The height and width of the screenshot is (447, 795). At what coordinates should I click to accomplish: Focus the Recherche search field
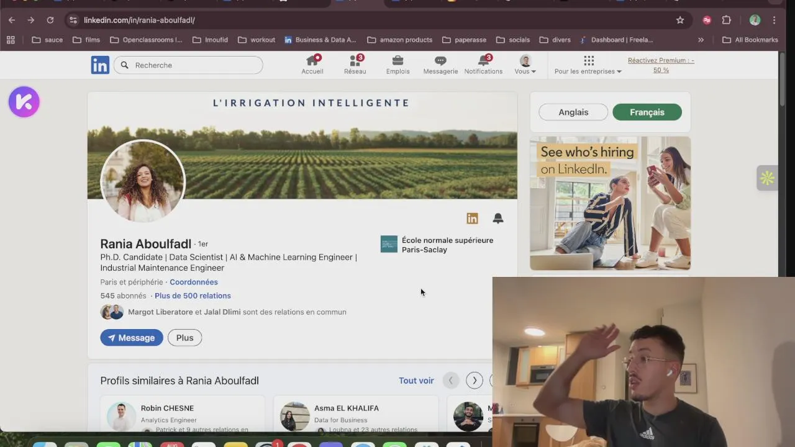click(188, 65)
